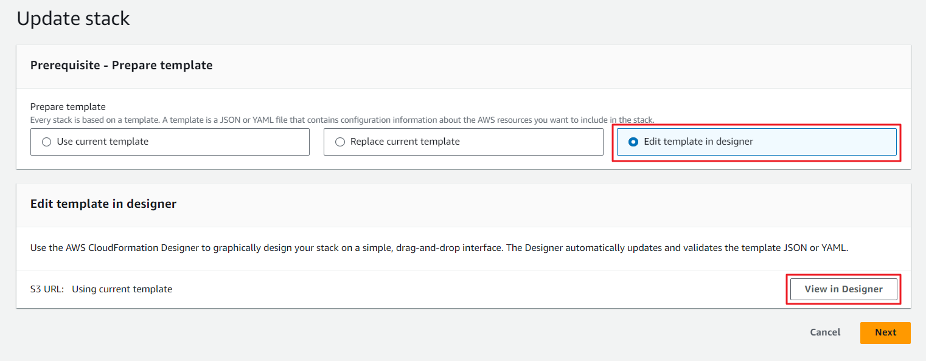Viewport: 926px width, 361px height.
Task: Click the 'Use current template' label text
Action: tap(102, 142)
